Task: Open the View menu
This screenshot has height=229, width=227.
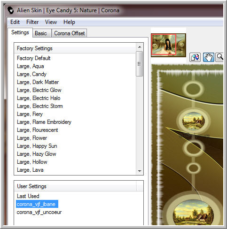Action: coord(51,22)
